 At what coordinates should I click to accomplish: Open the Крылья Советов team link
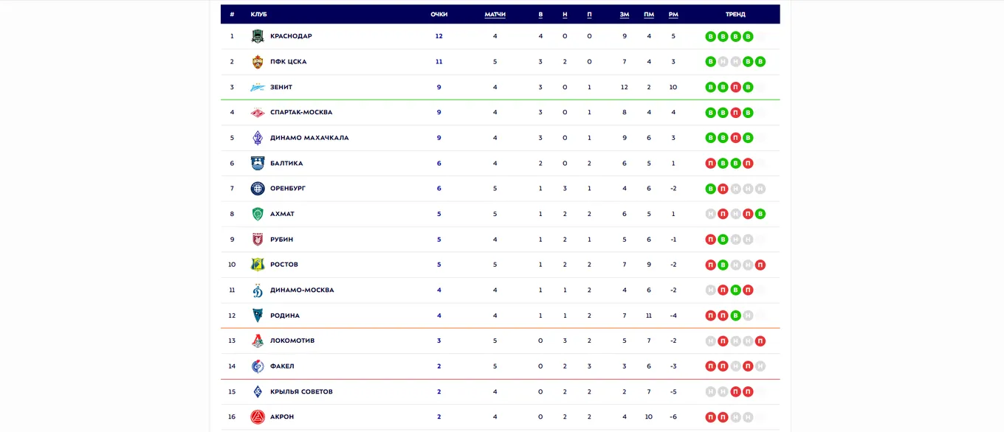click(301, 391)
